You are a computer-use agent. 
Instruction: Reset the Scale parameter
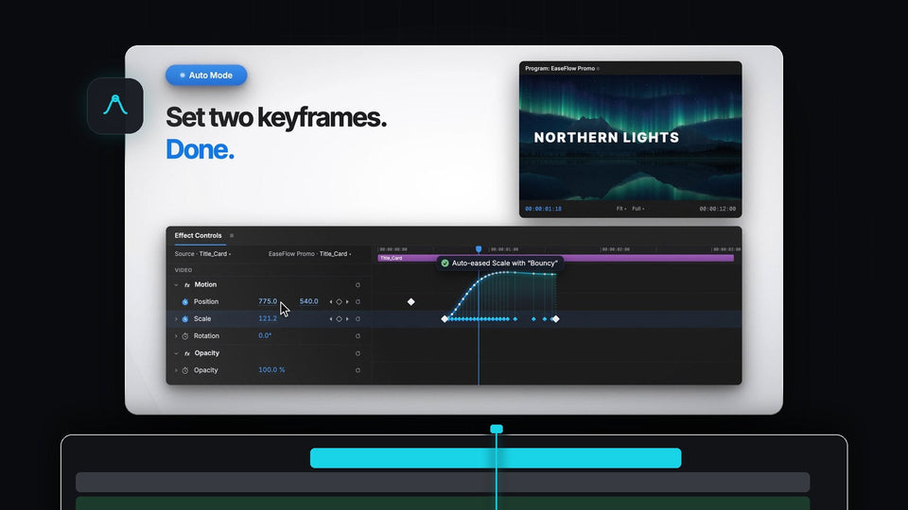click(358, 318)
